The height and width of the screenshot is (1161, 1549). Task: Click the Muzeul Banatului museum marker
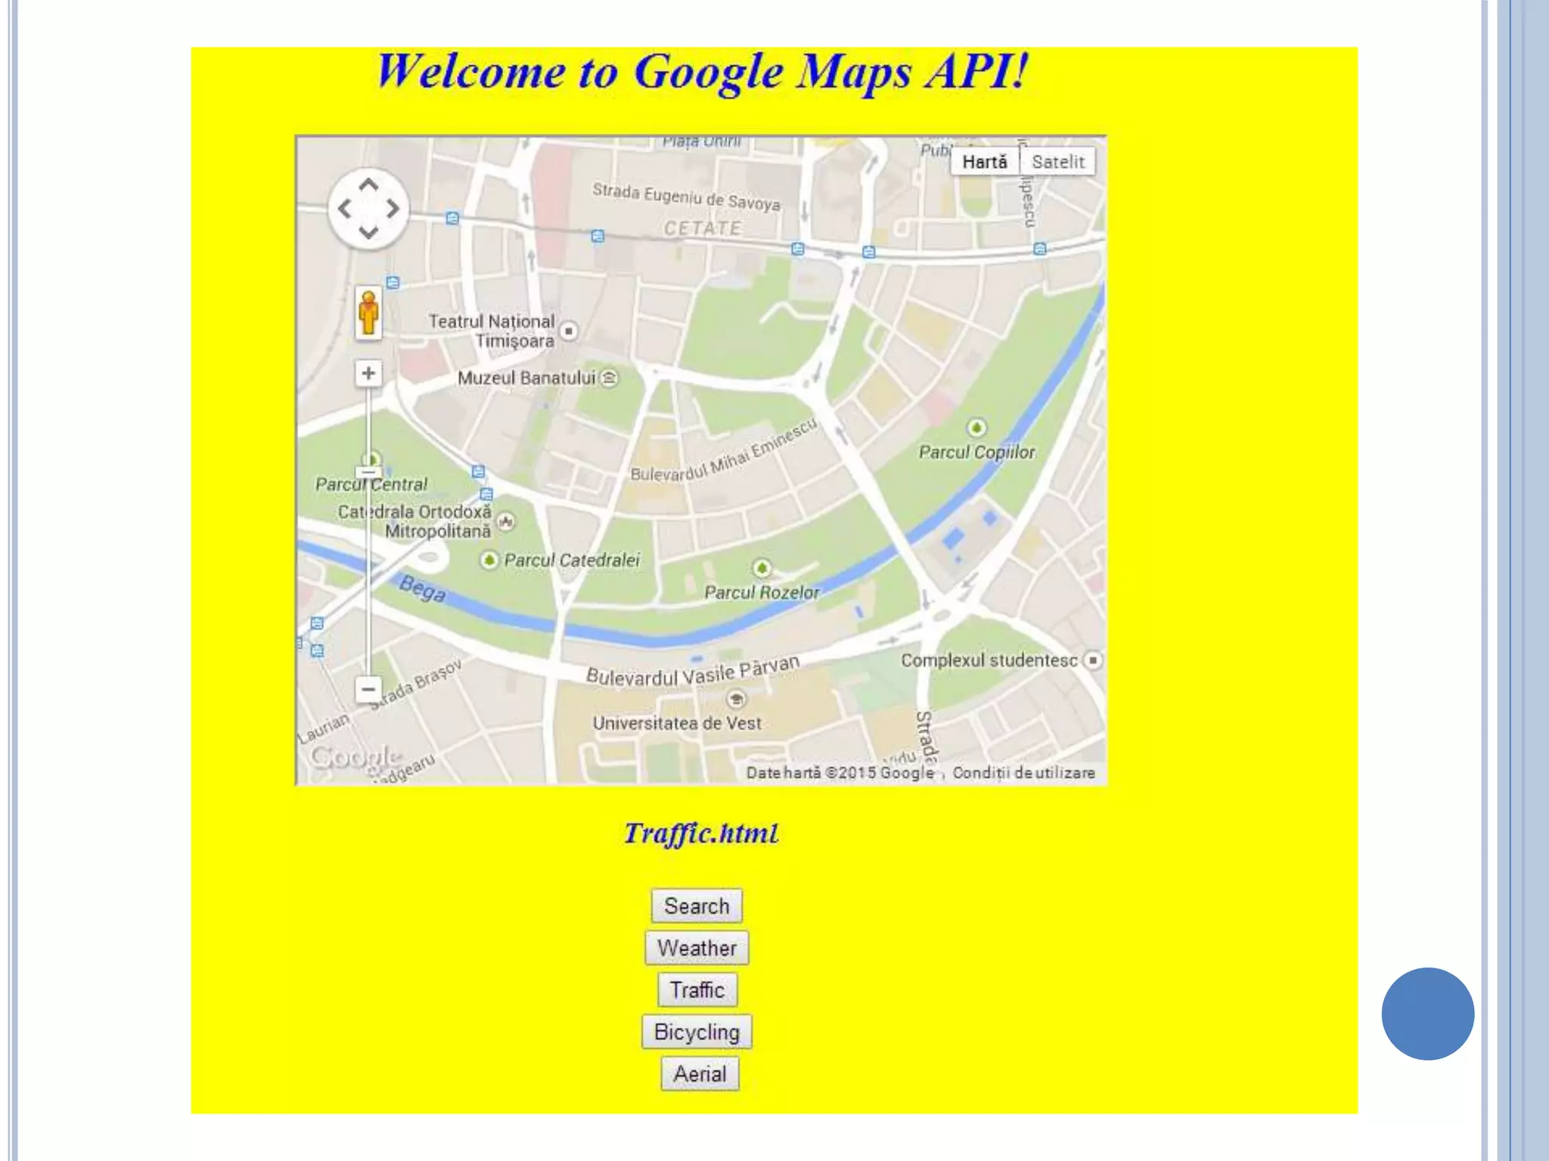[x=609, y=377]
